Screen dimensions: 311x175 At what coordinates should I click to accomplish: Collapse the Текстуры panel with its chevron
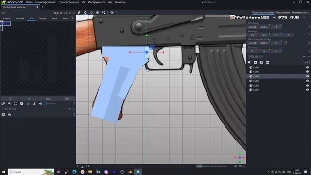tap(74, 109)
